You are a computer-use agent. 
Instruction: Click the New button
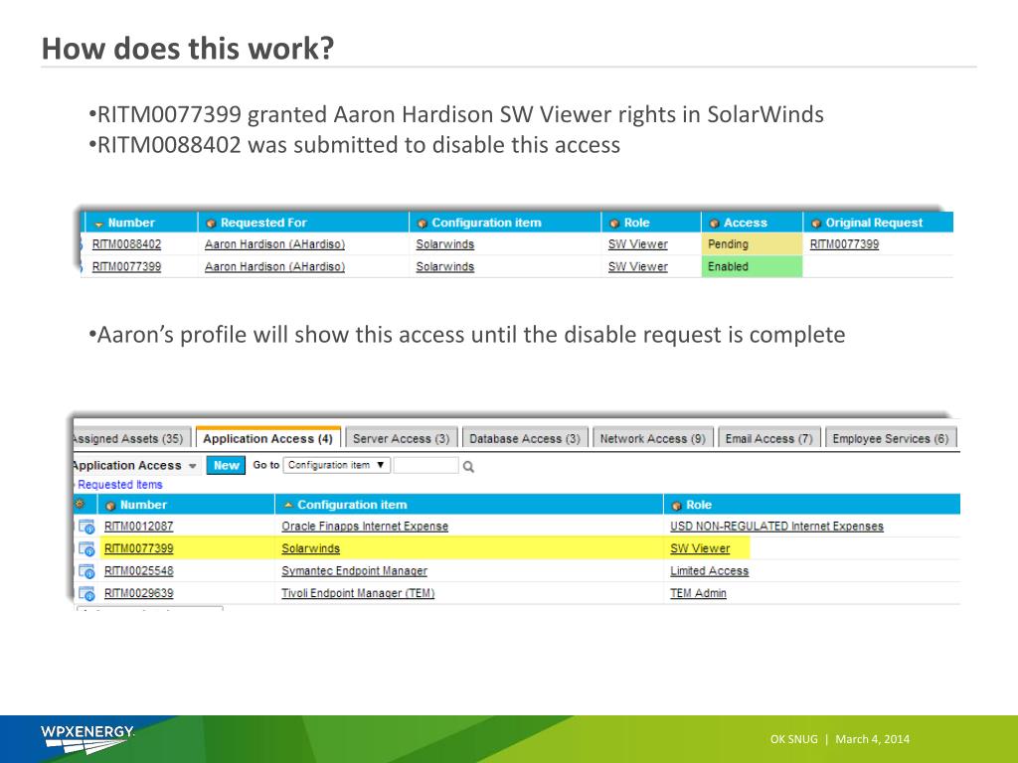click(x=226, y=465)
